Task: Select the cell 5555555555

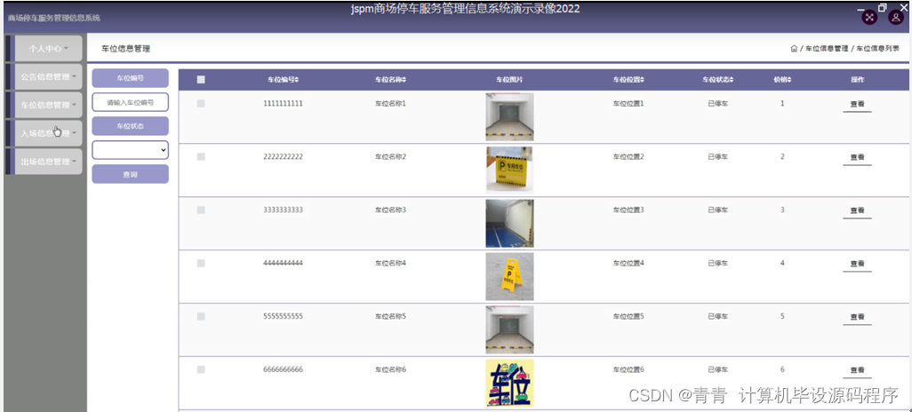Action: point(283,316)
